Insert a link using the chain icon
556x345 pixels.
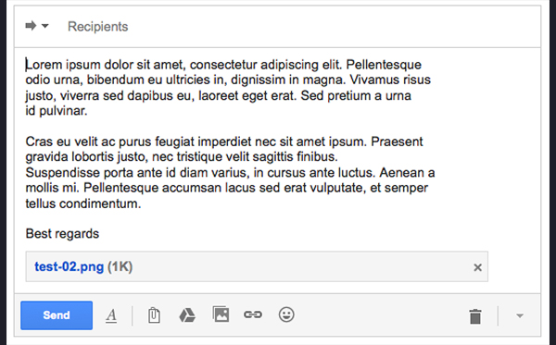(253, 314)
